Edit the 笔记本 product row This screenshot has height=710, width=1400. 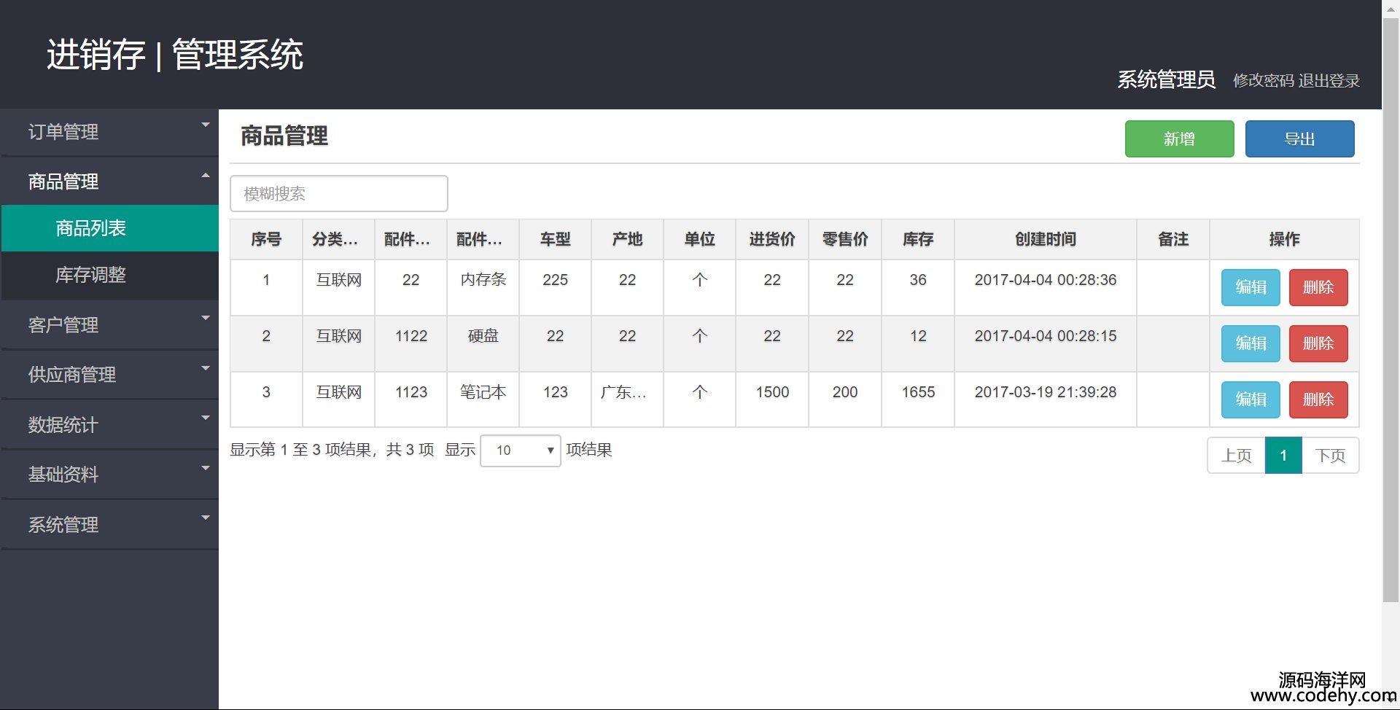tap(1251, 399)
